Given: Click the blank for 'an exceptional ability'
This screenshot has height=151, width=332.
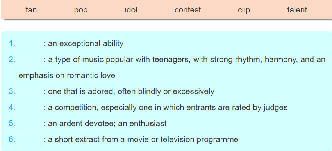Looking at the screenshot, I should coord(31,44).
